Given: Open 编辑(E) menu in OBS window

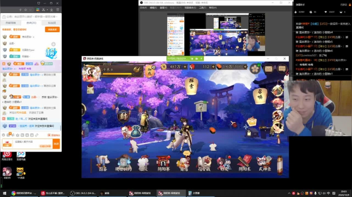Looking at the screenshot, I should click(153, 8).
